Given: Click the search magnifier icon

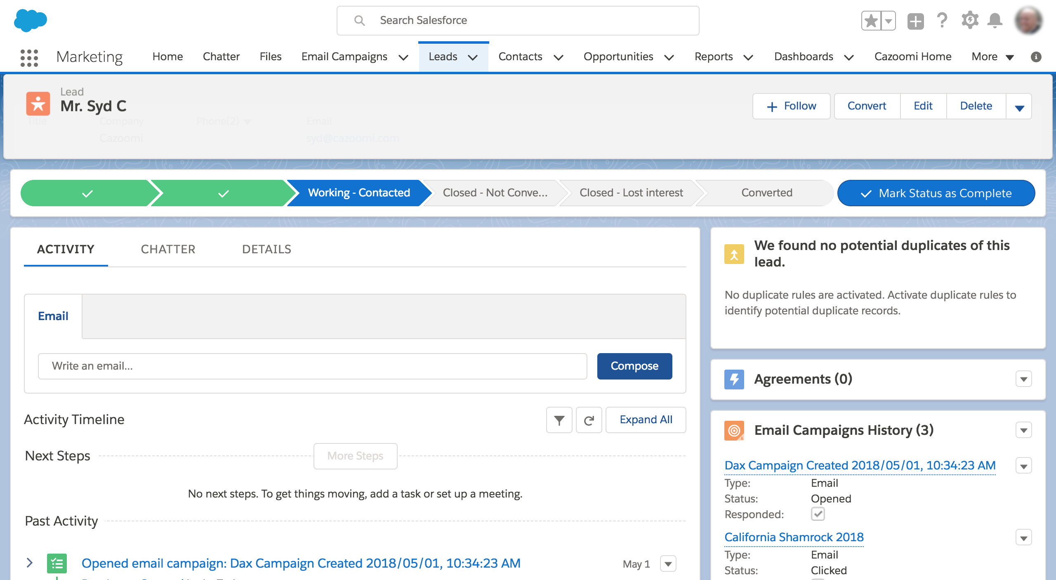Looking at the screenshot, I should 360,21.
